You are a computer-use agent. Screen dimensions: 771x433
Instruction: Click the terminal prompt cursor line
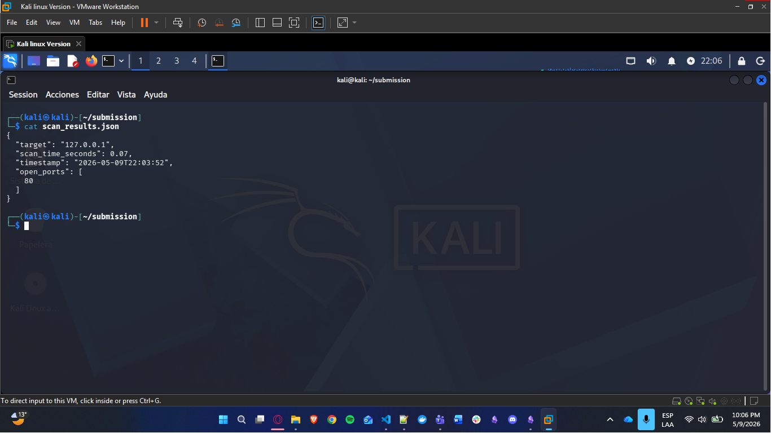tap(26, 226)
